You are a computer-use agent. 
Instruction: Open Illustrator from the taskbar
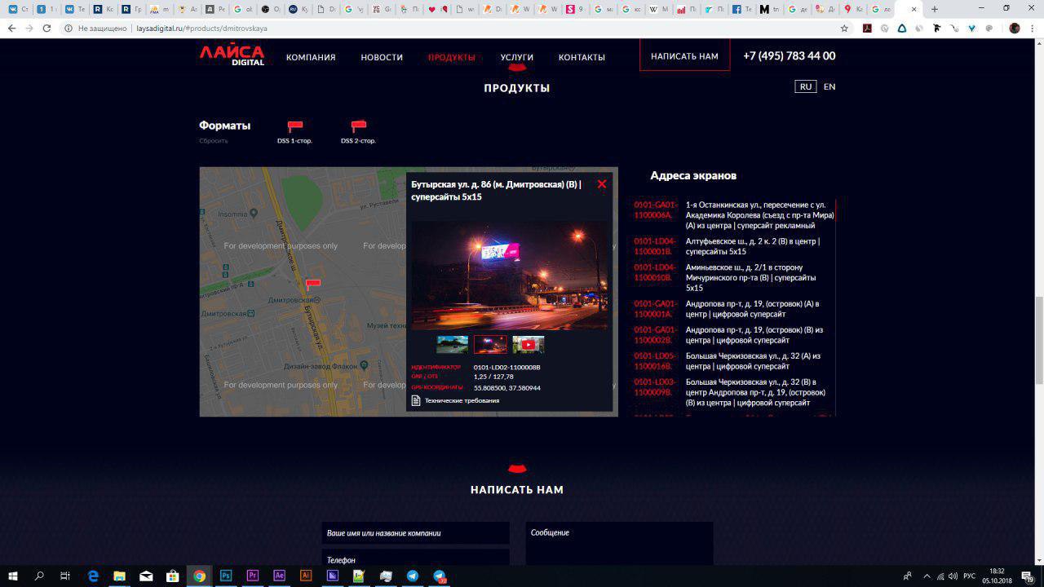306,576
